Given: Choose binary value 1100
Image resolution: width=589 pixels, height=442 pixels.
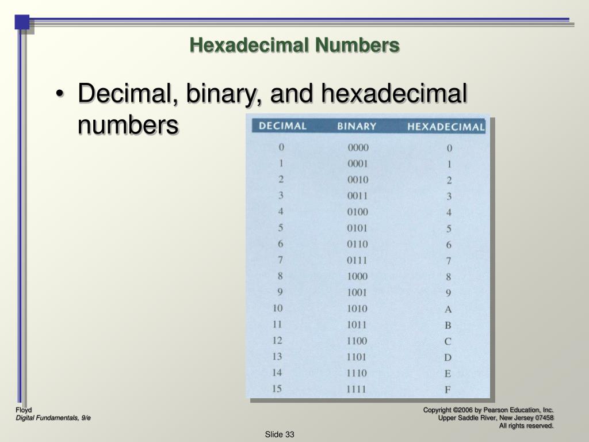Looking at the screenshot, I should point(357,341).
